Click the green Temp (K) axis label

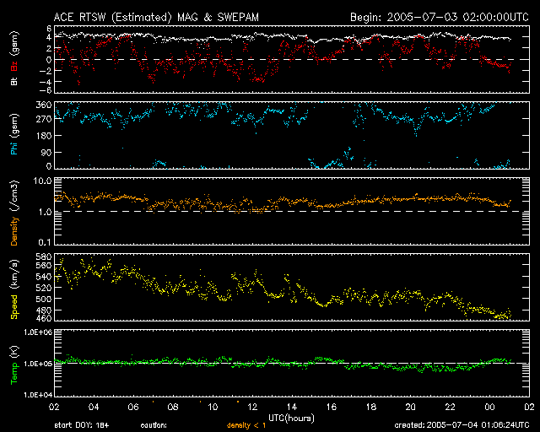click(13, 364)
